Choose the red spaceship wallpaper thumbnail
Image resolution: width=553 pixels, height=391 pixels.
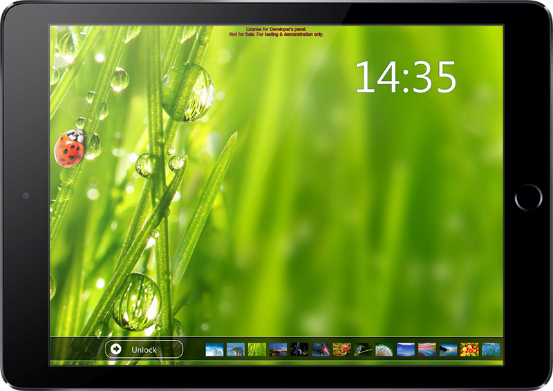(321, 350)
